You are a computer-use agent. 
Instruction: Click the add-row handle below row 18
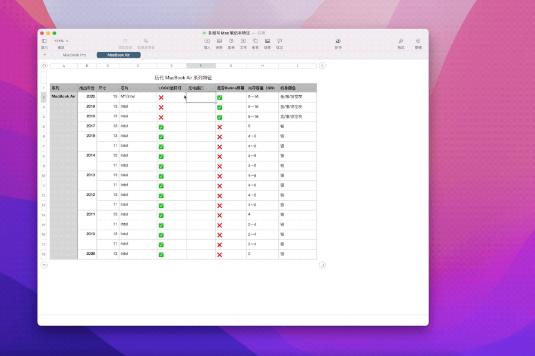tap(44, 265)
